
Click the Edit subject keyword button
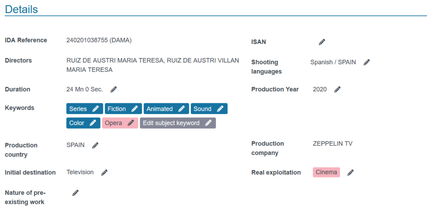(x=178, y=123)
